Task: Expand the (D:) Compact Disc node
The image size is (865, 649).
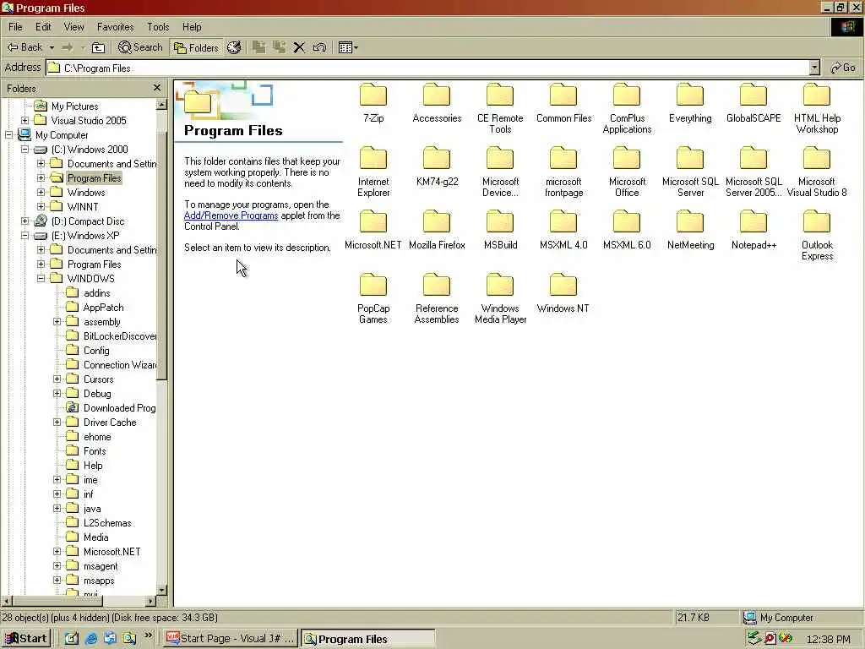Action: click(24, 221)
